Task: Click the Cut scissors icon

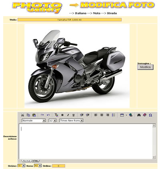Action: coord(22,115)
